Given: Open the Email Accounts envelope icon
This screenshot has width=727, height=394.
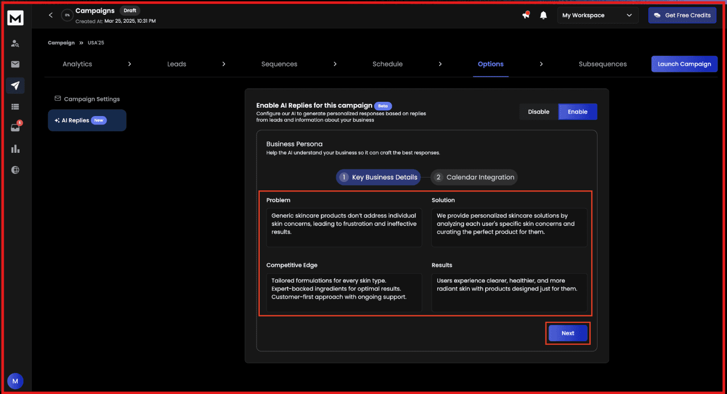Looking at the screenshot, I should 15,64.
